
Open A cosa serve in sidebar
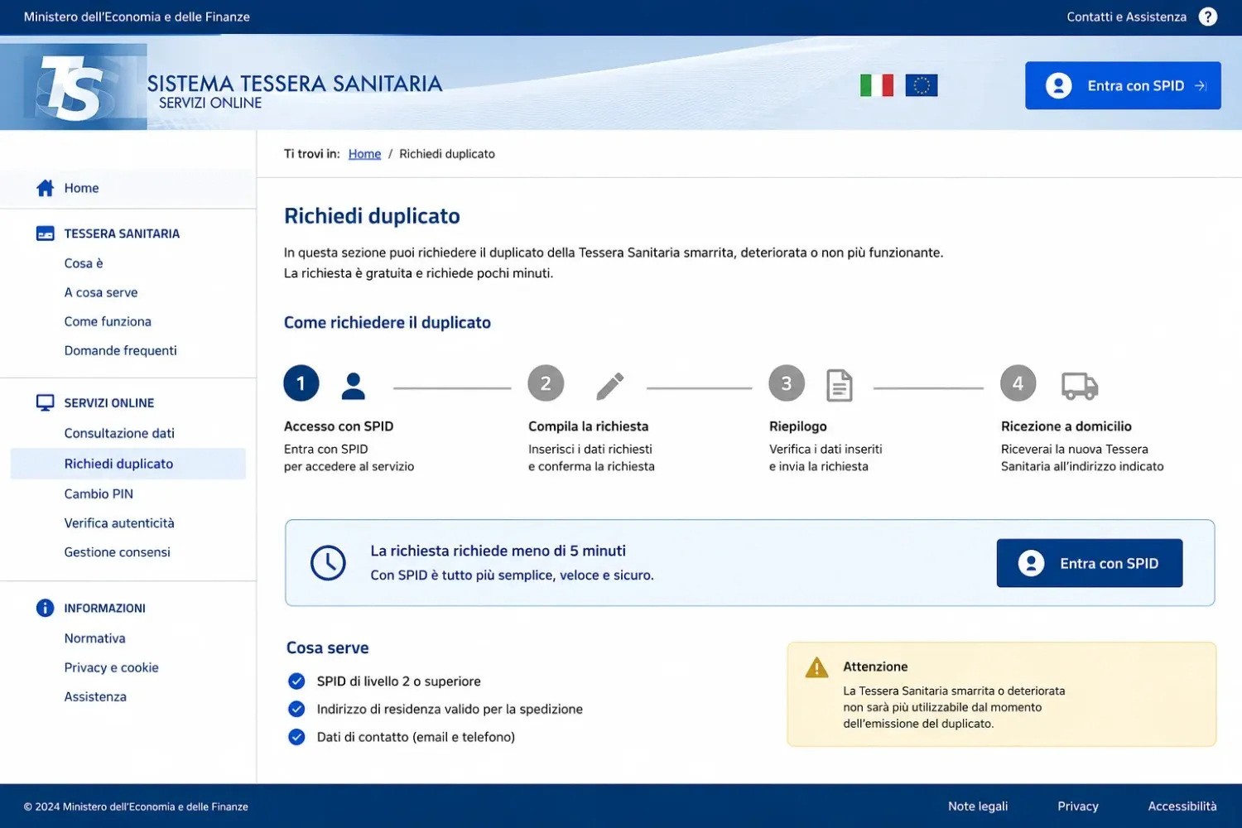click(x=101, y=292)
